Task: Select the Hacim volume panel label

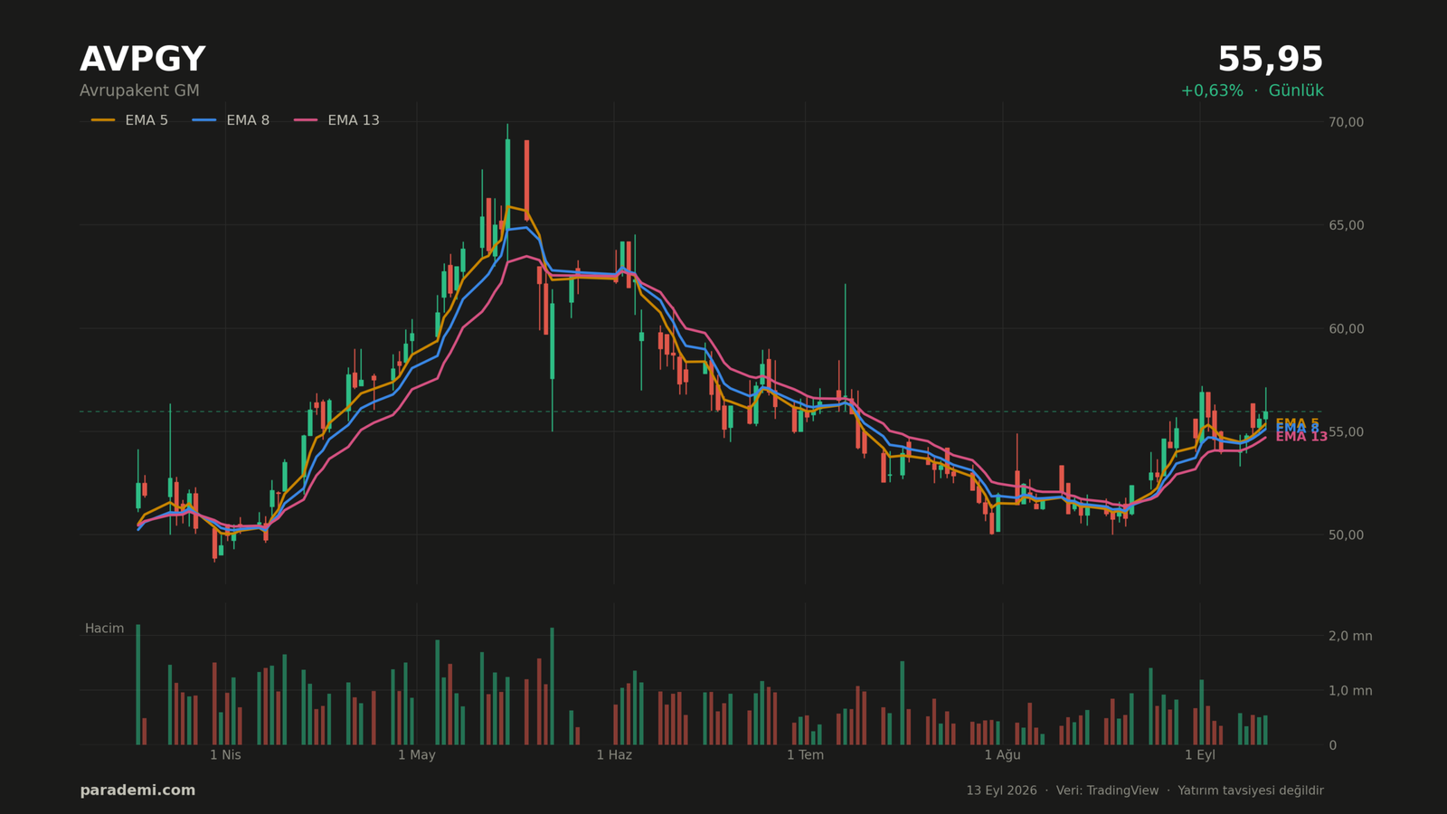Action: click(x=104, y=629)
